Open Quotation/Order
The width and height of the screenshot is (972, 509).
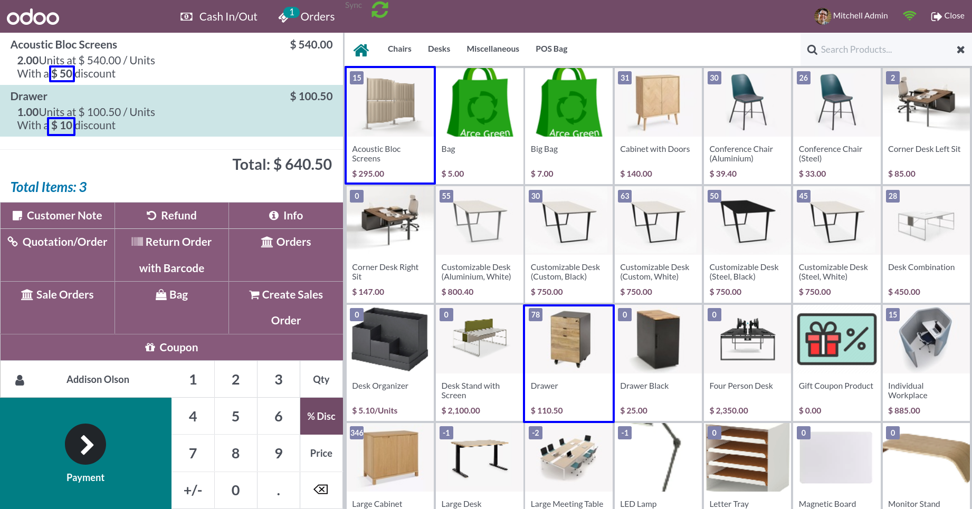(x=58, y=255)
